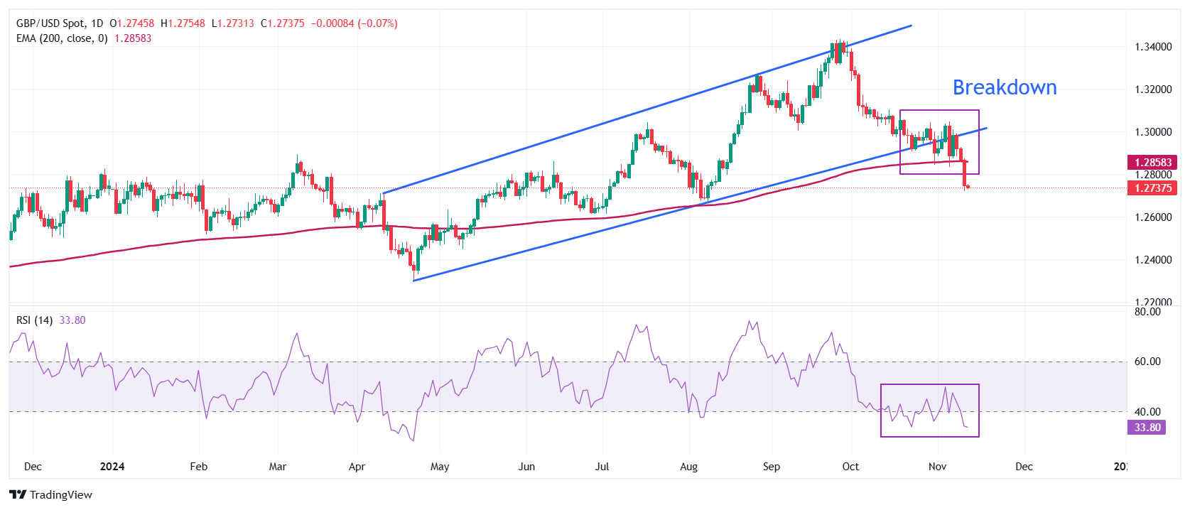Click the red 1.28583 EMA price tag
This screenshot has height=510, width=1190.
click(1152, 163)
